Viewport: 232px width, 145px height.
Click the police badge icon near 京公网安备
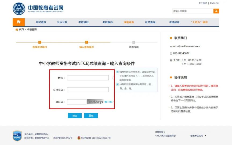[x=79, y=138]
